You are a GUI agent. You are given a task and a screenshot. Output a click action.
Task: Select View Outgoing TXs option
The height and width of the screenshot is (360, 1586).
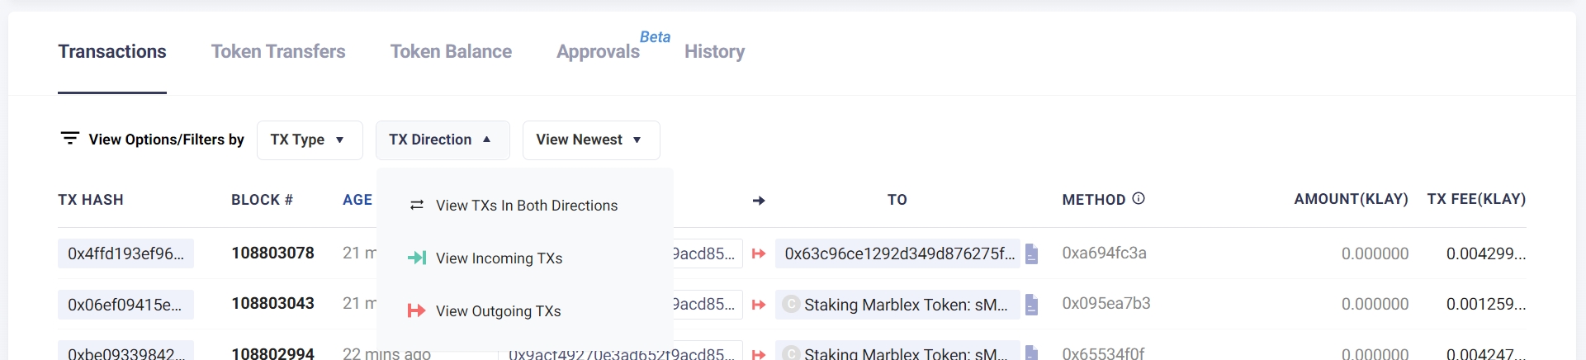[498, 311]
